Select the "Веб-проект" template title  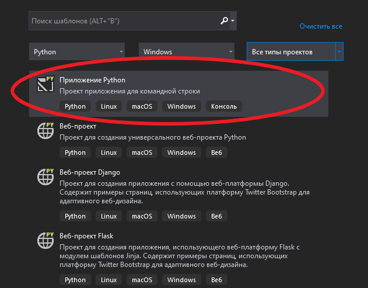click(78, 126)
